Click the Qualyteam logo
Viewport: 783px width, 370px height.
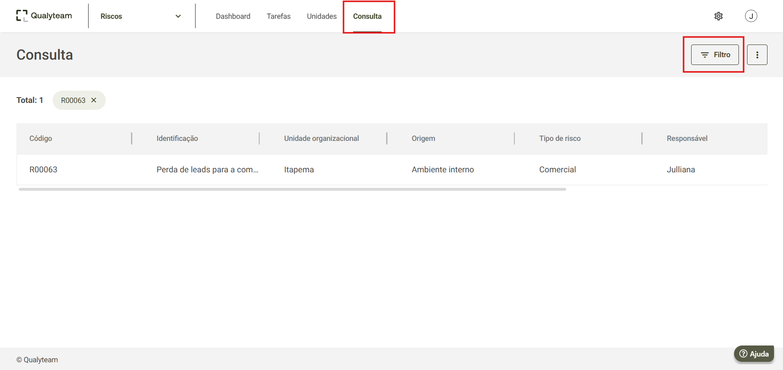click(x=44, y=16)
